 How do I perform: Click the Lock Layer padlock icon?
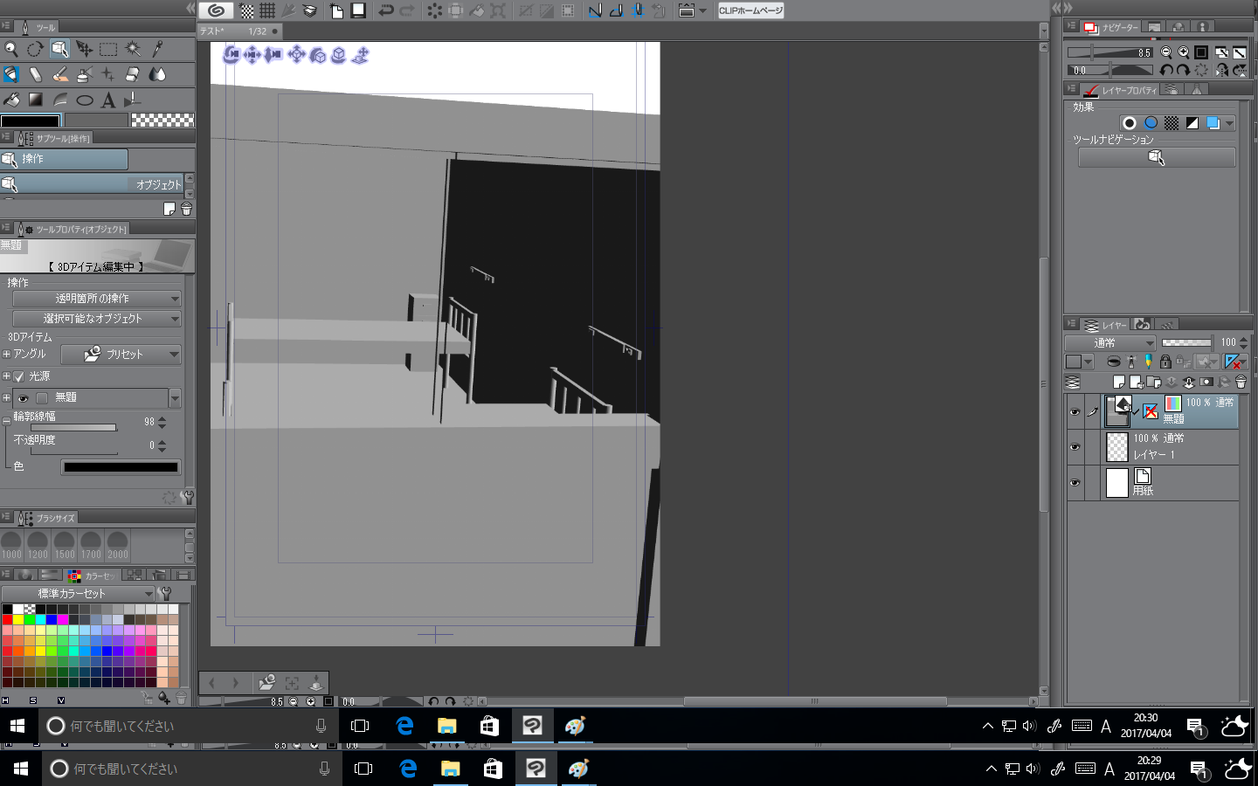pos(1165,362)
